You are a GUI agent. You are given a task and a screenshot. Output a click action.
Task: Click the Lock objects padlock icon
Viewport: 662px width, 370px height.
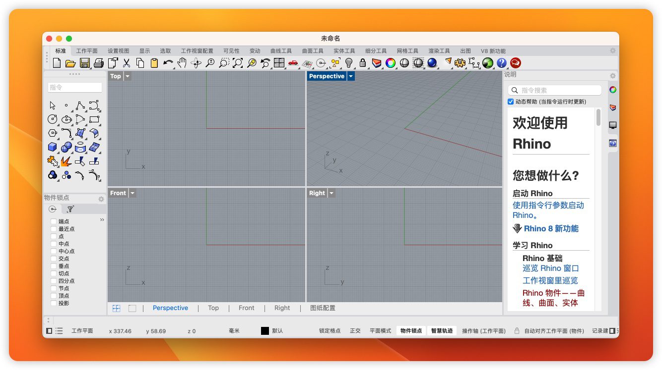(363, 63)
